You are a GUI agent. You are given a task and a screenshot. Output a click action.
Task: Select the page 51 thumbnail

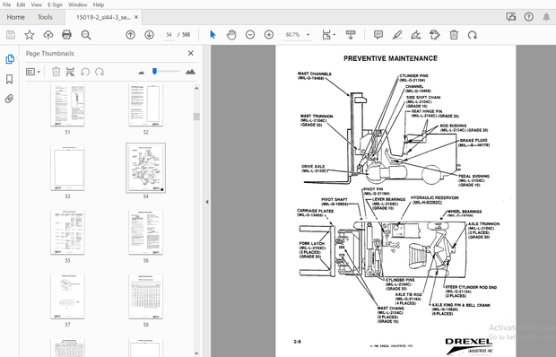pyautogui.click(x=67, y=105)
